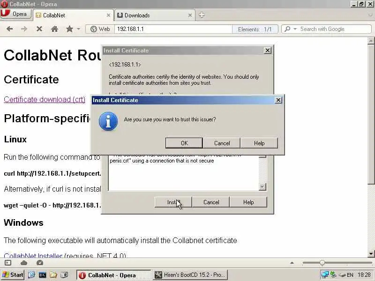Image resolution: width=375 pixels, height=281 pixels.
Task: Launch Internet Explorer from quick launch
Action: click(x=31, y=275)
